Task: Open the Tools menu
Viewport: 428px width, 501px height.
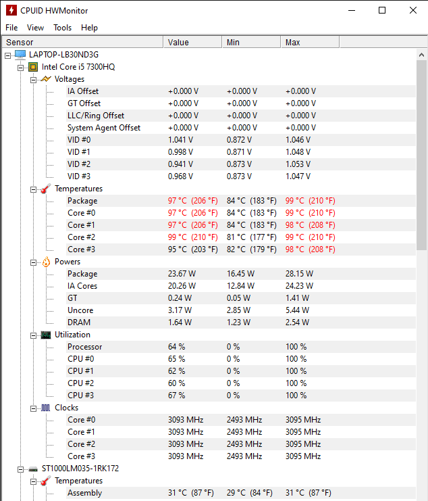Action: pos(62,28)
